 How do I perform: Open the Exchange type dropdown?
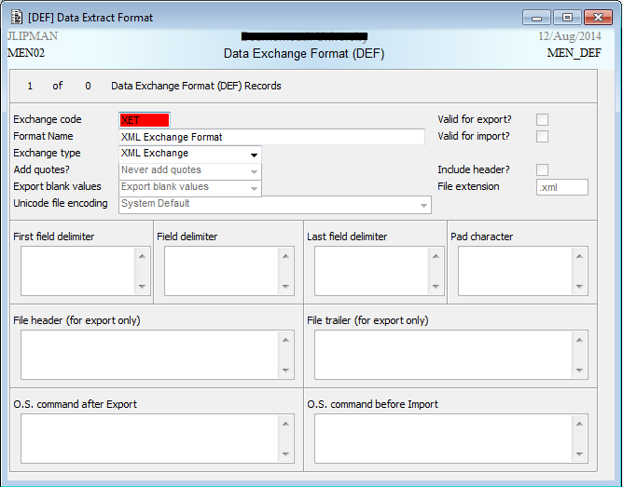(x=253, y=154)
